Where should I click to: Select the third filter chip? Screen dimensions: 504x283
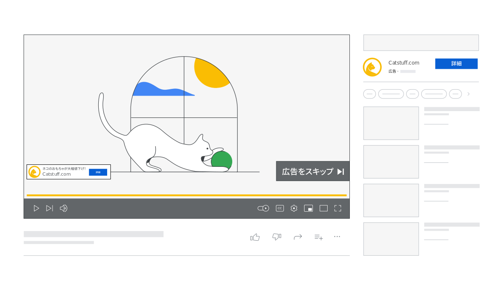click(412, 94)
